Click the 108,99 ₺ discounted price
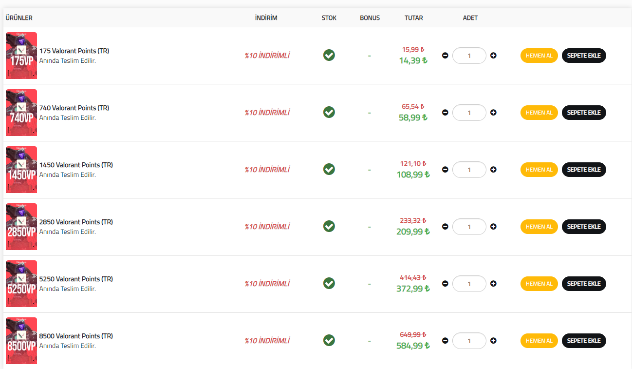This screenshot has height=369, width=632. (413, 175)
